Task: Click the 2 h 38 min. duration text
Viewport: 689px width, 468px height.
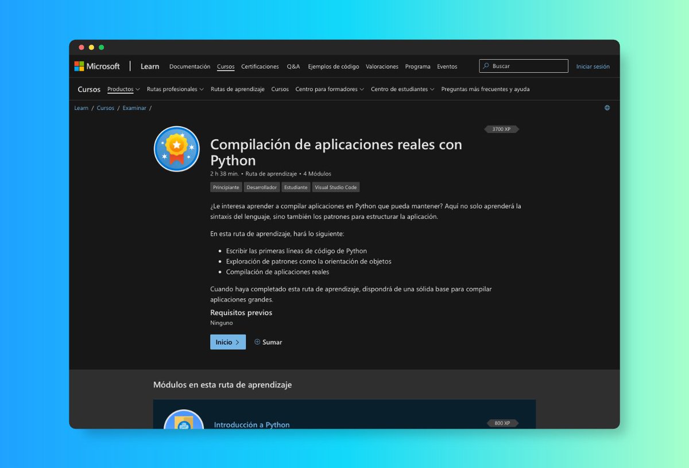Action: click(224, 174)
